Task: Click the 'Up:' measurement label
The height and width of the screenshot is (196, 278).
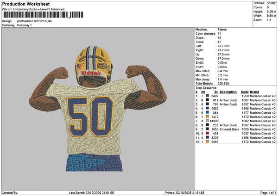Action: coord(198,54)
